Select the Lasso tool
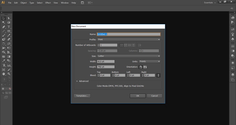 click(x=9, y=22)
